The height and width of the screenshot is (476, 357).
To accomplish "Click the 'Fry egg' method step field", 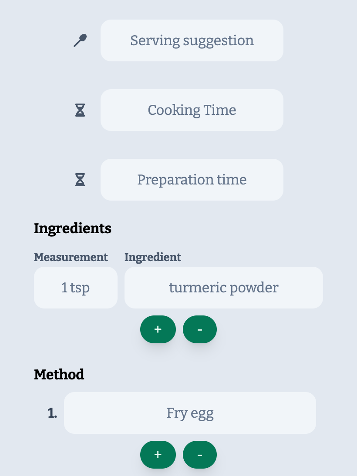I will click(190, 413).
